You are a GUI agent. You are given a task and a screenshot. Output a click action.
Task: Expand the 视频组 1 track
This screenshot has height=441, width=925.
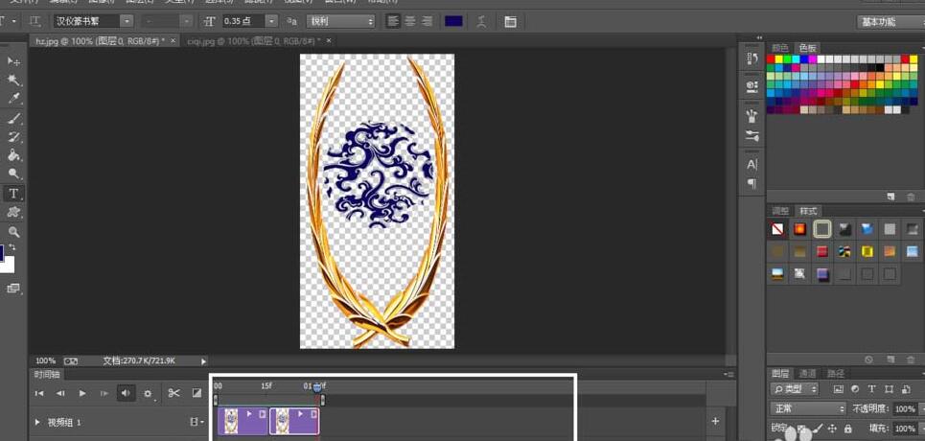(x=38, y=422)
